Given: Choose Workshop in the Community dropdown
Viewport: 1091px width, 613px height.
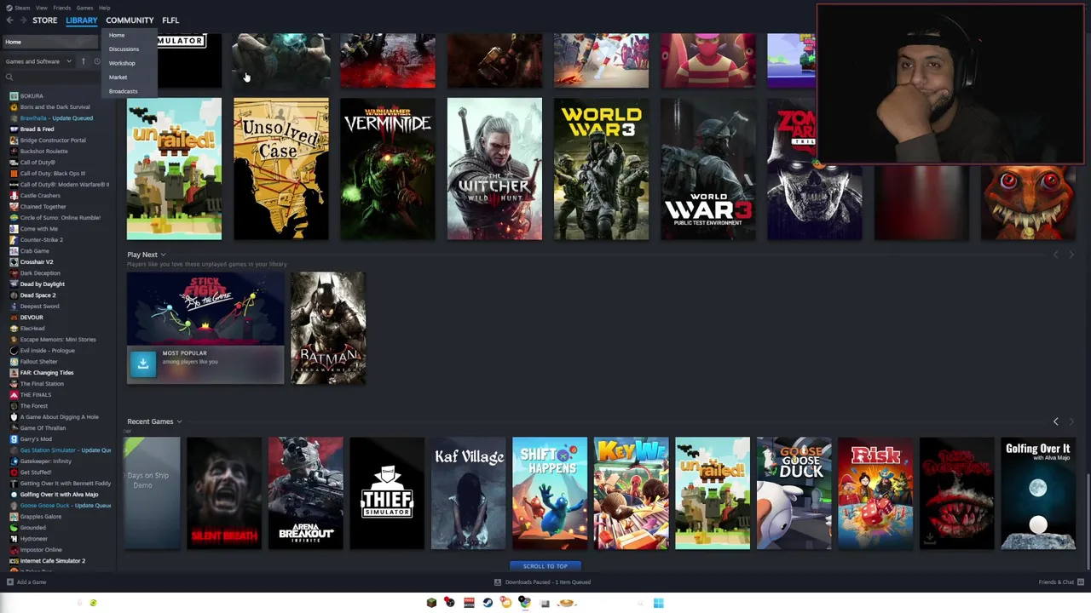Looking at the screenshot, I should (x=122, y=63).
